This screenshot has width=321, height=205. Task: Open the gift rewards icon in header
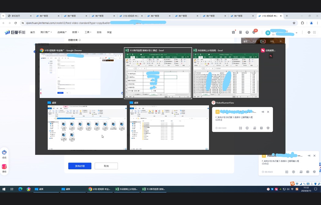[x=233, y=32]
